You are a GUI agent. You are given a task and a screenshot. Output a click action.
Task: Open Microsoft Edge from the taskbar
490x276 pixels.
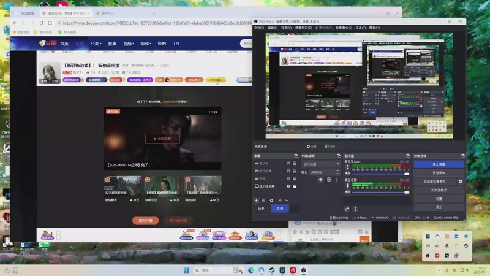tap(251, 270)
